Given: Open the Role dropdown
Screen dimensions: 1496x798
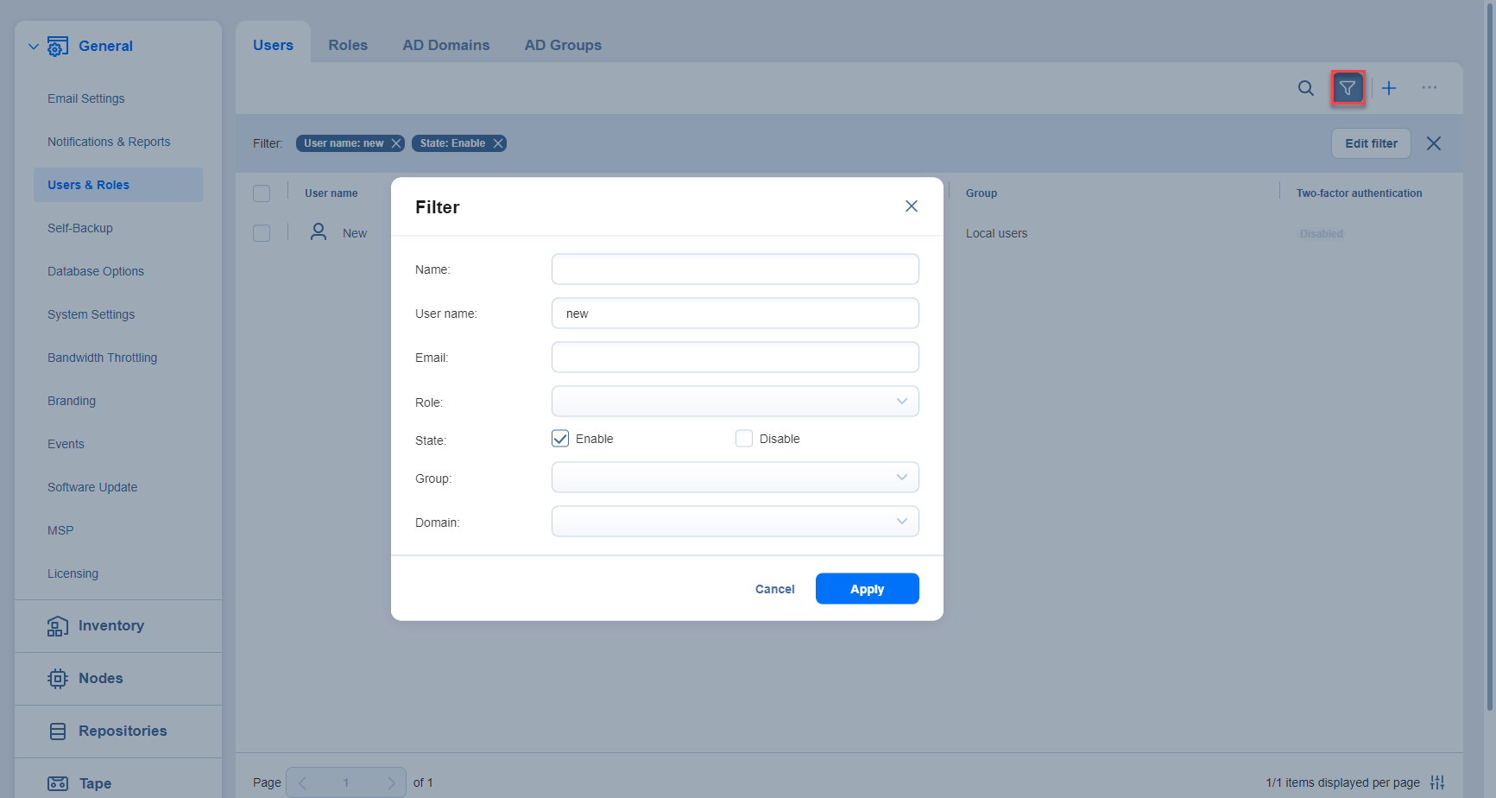Looking at the screenshot, I should [735, 402].
